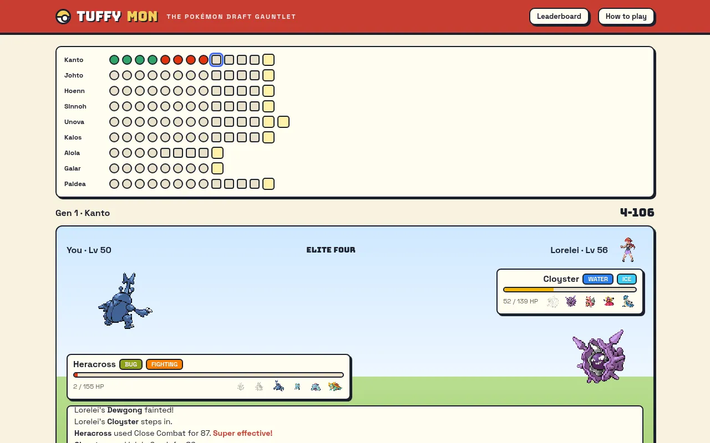This screenshot has width=710, height=443.
Task: Select the yellow final square in Alola row
Action: (217, 153)
